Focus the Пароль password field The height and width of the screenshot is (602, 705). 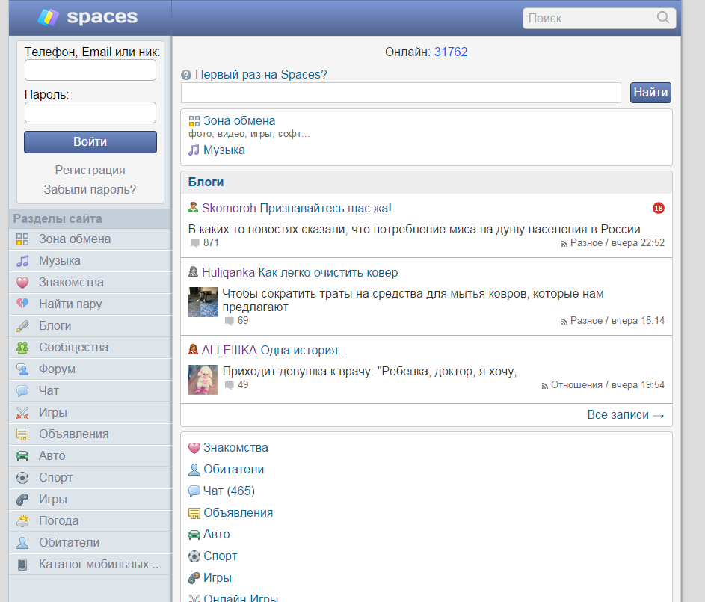90,113
